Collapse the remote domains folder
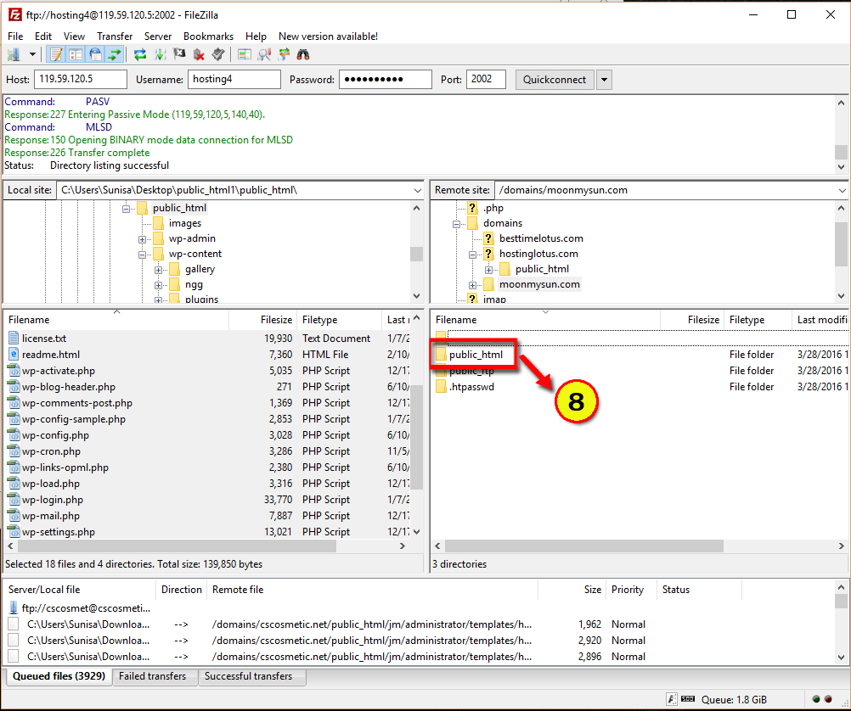851x711 pixels. (x=456, y=224)
